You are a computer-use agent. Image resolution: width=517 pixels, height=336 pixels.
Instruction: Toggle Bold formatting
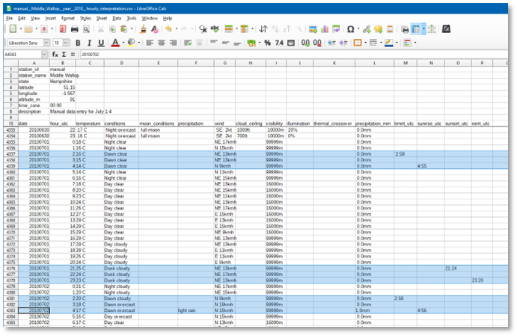pyautogui.click(x=78, y=43)
